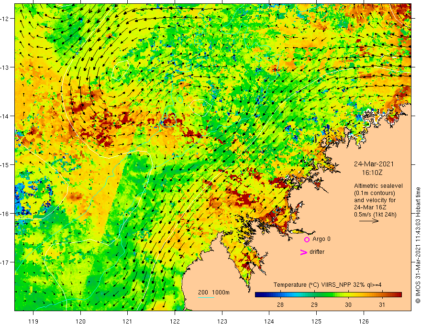The width and height of the screenshot is (421, 325).
Task: Click the latitude label -16
Action: (x=5, y=214)
